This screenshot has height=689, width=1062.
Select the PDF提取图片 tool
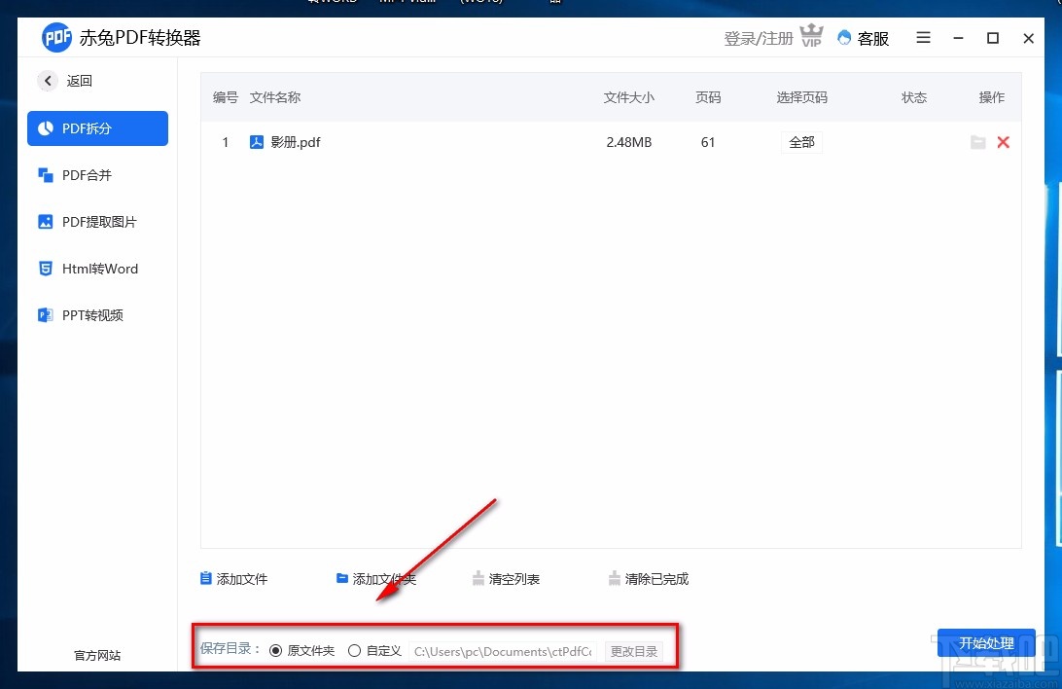tap(97, 222)
